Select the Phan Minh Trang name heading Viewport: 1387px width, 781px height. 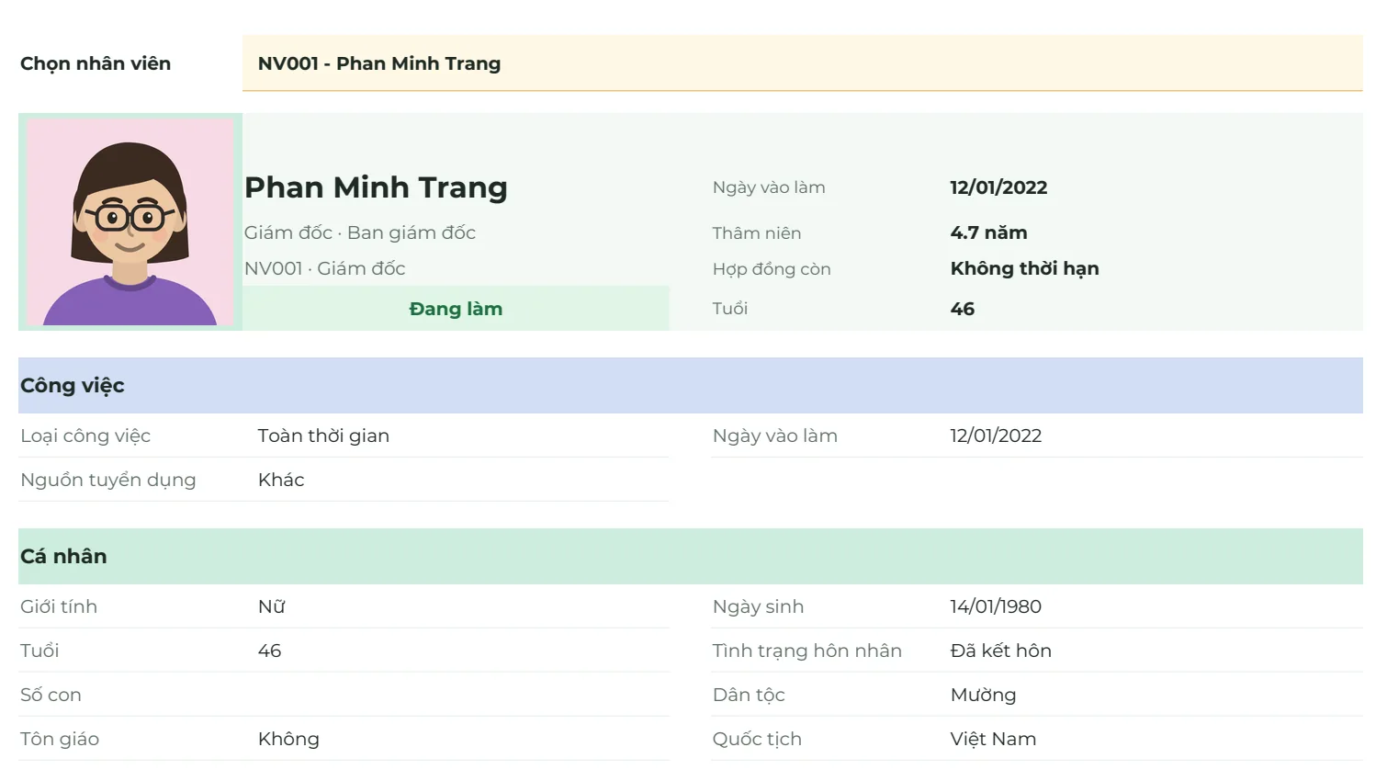[x=376, y=187]
